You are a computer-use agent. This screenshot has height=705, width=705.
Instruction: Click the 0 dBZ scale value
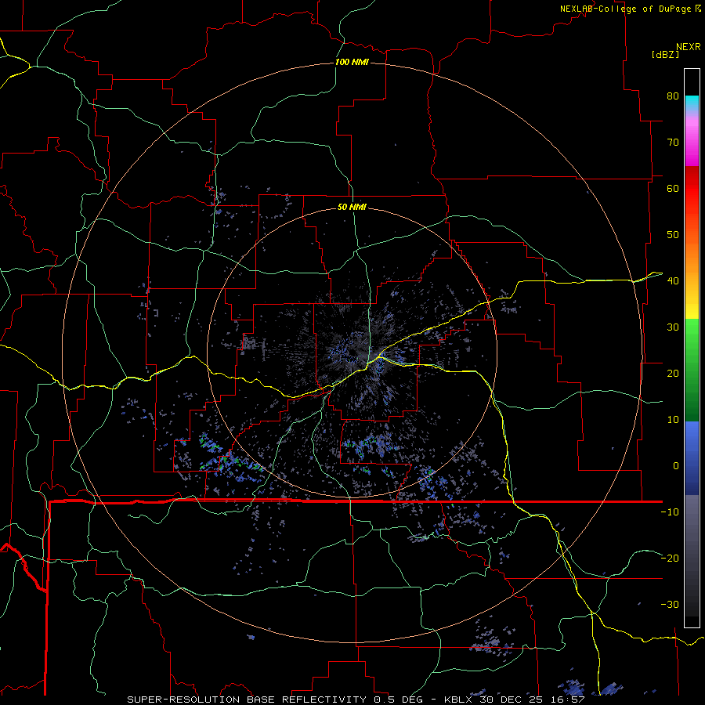point(676,466)
